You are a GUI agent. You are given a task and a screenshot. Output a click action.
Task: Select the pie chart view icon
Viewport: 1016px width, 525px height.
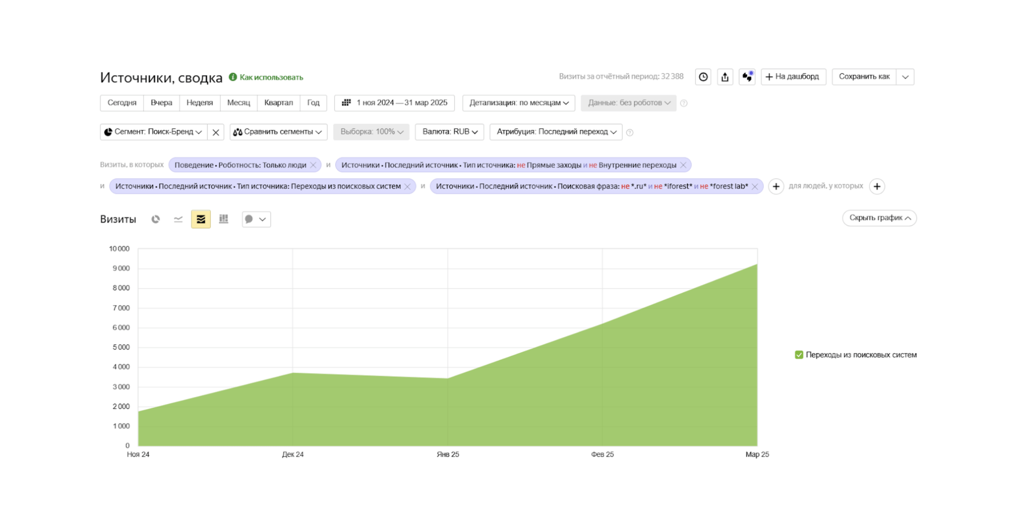[155, 219]
